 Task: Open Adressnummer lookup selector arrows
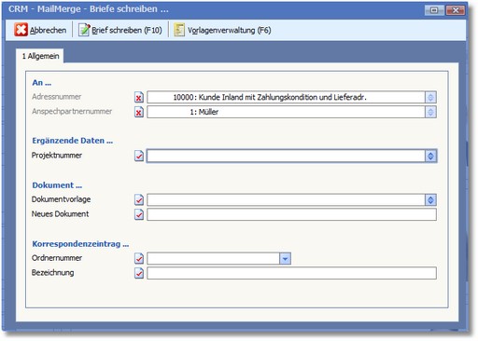point(430,98)
